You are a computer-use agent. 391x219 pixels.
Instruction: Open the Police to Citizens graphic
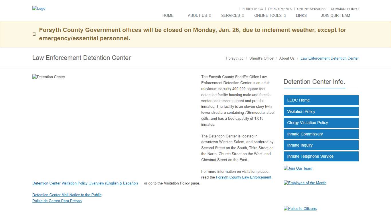pos(300,208)
